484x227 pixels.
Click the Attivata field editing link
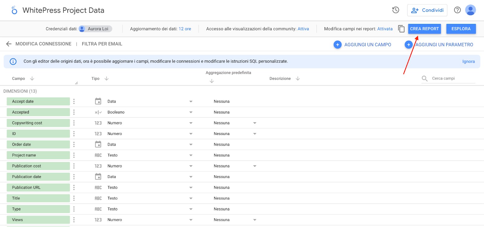click(x=385, y=29)
